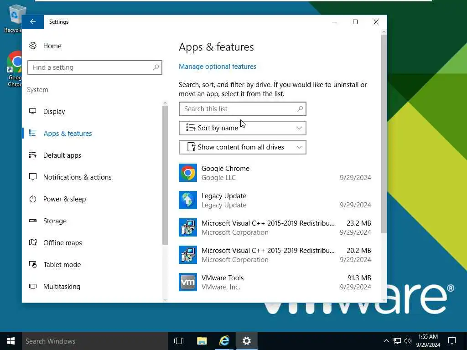Click the sidebar scrollbar down arrow
This screenshot has width=467, height=350.
(165, 300)
